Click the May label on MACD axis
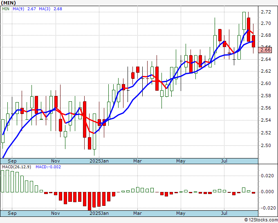 181,213
